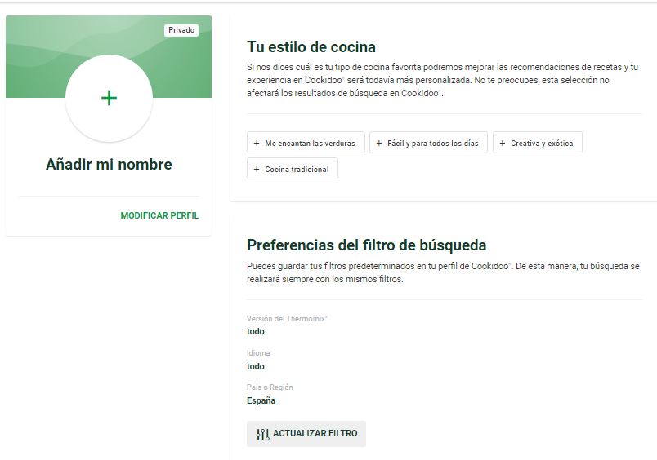This screenshot has width=657, height=460.
Task: Click plus icon beside Cocina tradicional
Action: [257, 170]
